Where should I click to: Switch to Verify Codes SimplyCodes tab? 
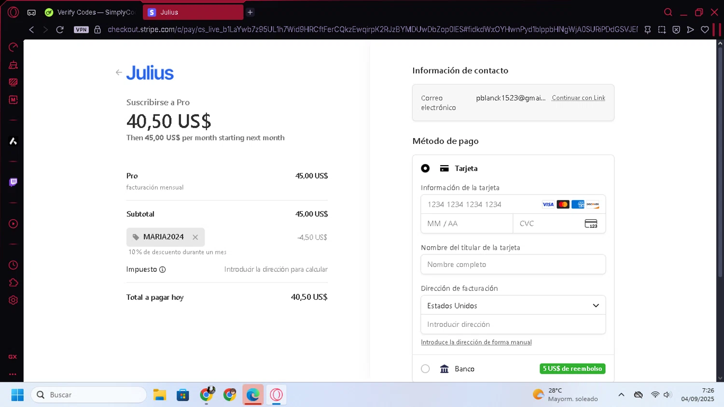coord(90,12)
